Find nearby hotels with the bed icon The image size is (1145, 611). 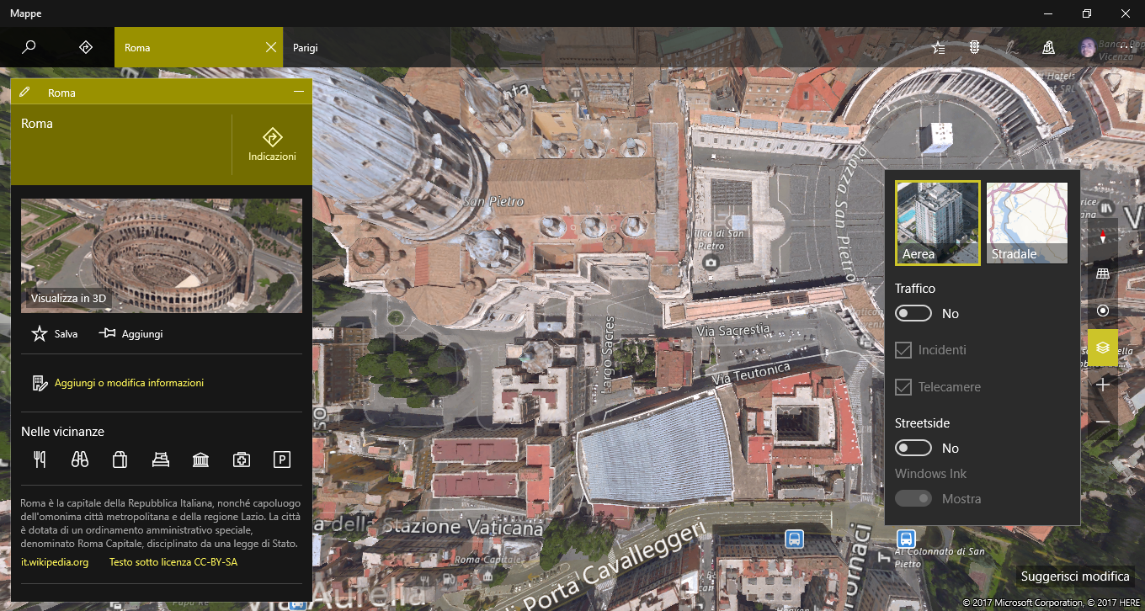coord(161,460)
